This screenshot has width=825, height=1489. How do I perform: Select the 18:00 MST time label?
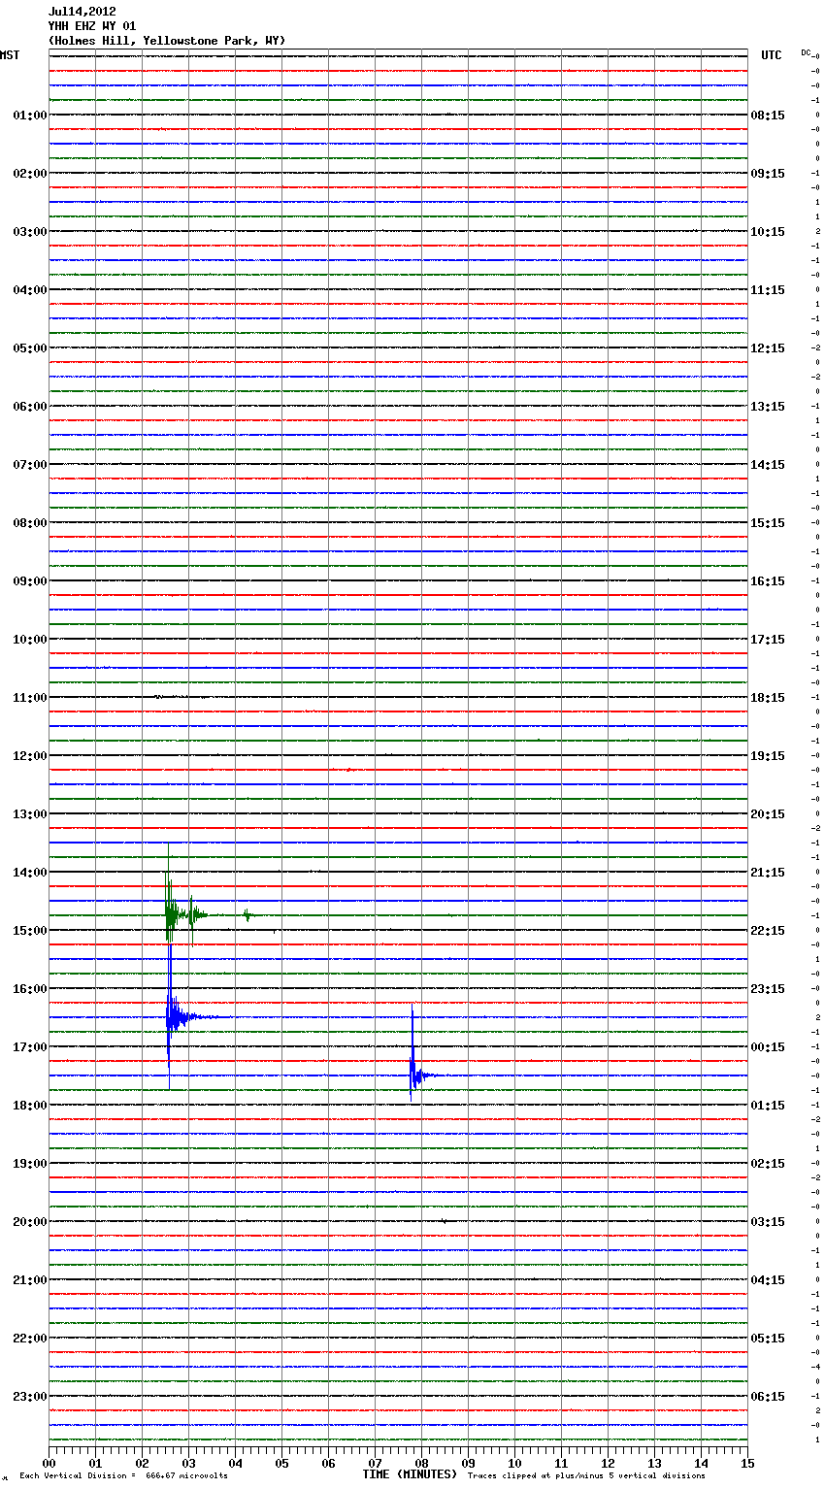pos(30,1106)
